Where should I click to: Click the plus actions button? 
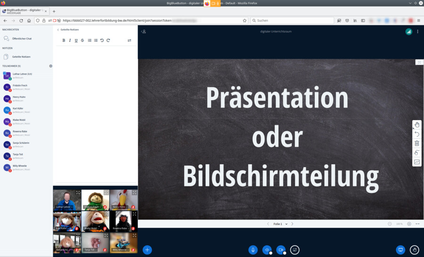pyautogui.click(x=147, y=250)
